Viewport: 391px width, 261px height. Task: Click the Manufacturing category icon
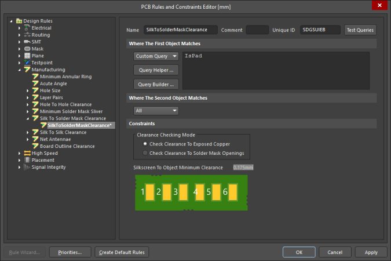point(27,70)
